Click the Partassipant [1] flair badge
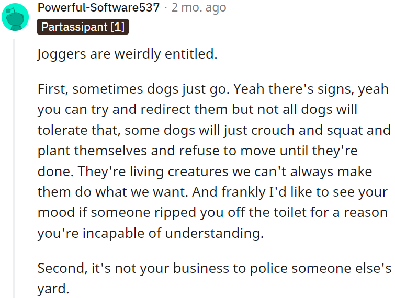This screenshot has height=298, width=395. (83, 27)
